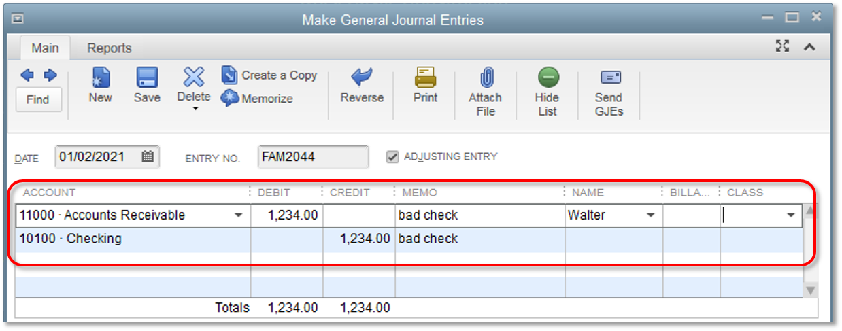Open the Reports tab
Image resolution: width=842 pixels, height=331 pixels.
pyautogui.click(x=110, y=48)
